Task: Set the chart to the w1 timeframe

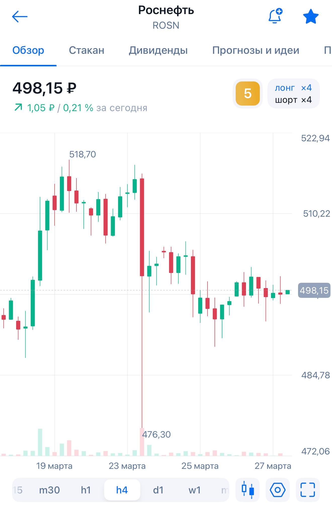Action: (x=194, y=490)
